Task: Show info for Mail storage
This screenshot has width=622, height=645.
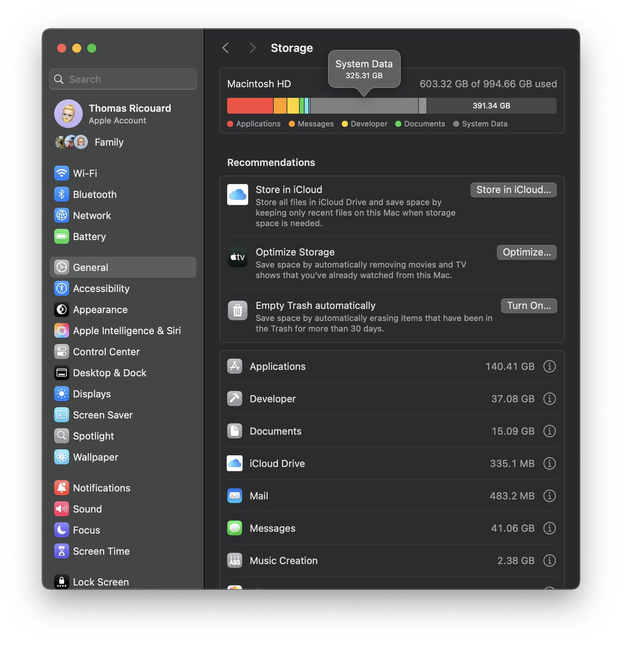Action: (549, 496)
